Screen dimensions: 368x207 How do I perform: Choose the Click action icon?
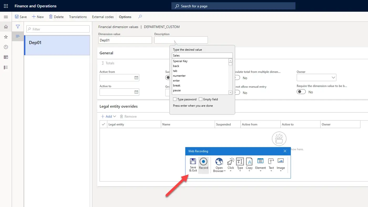click(231, 161)
